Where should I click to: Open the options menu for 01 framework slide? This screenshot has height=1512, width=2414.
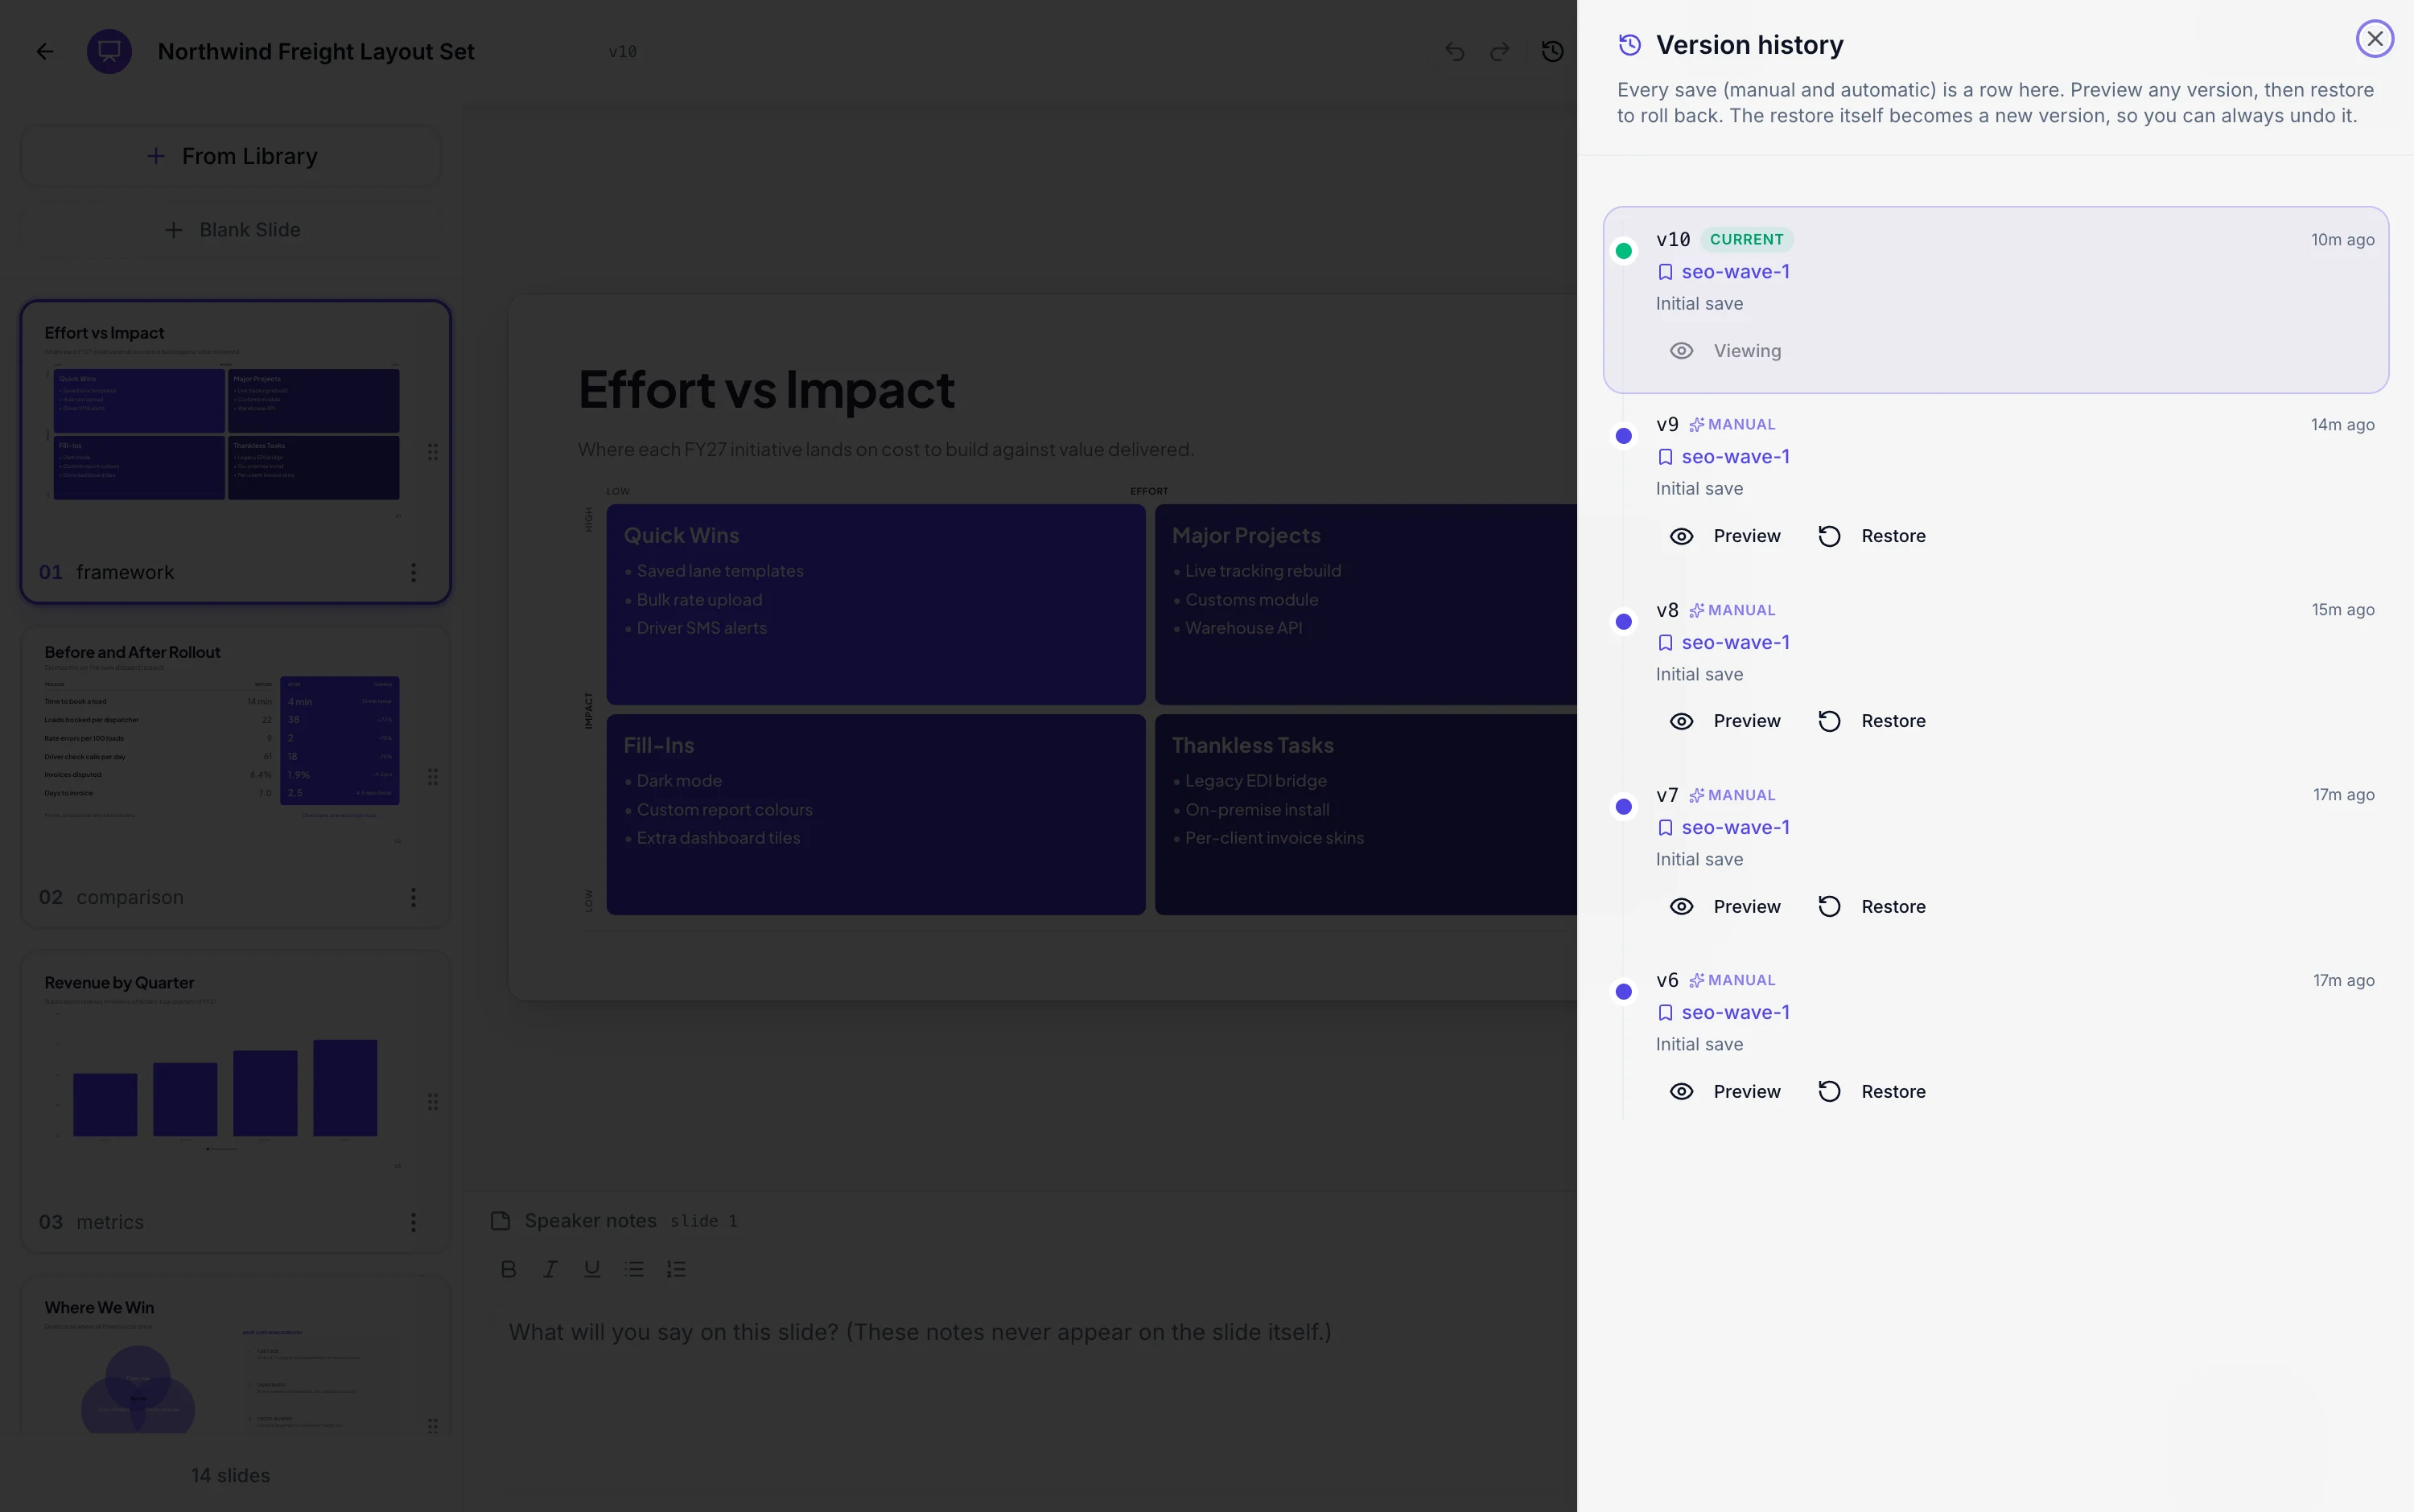pos(413,572)
